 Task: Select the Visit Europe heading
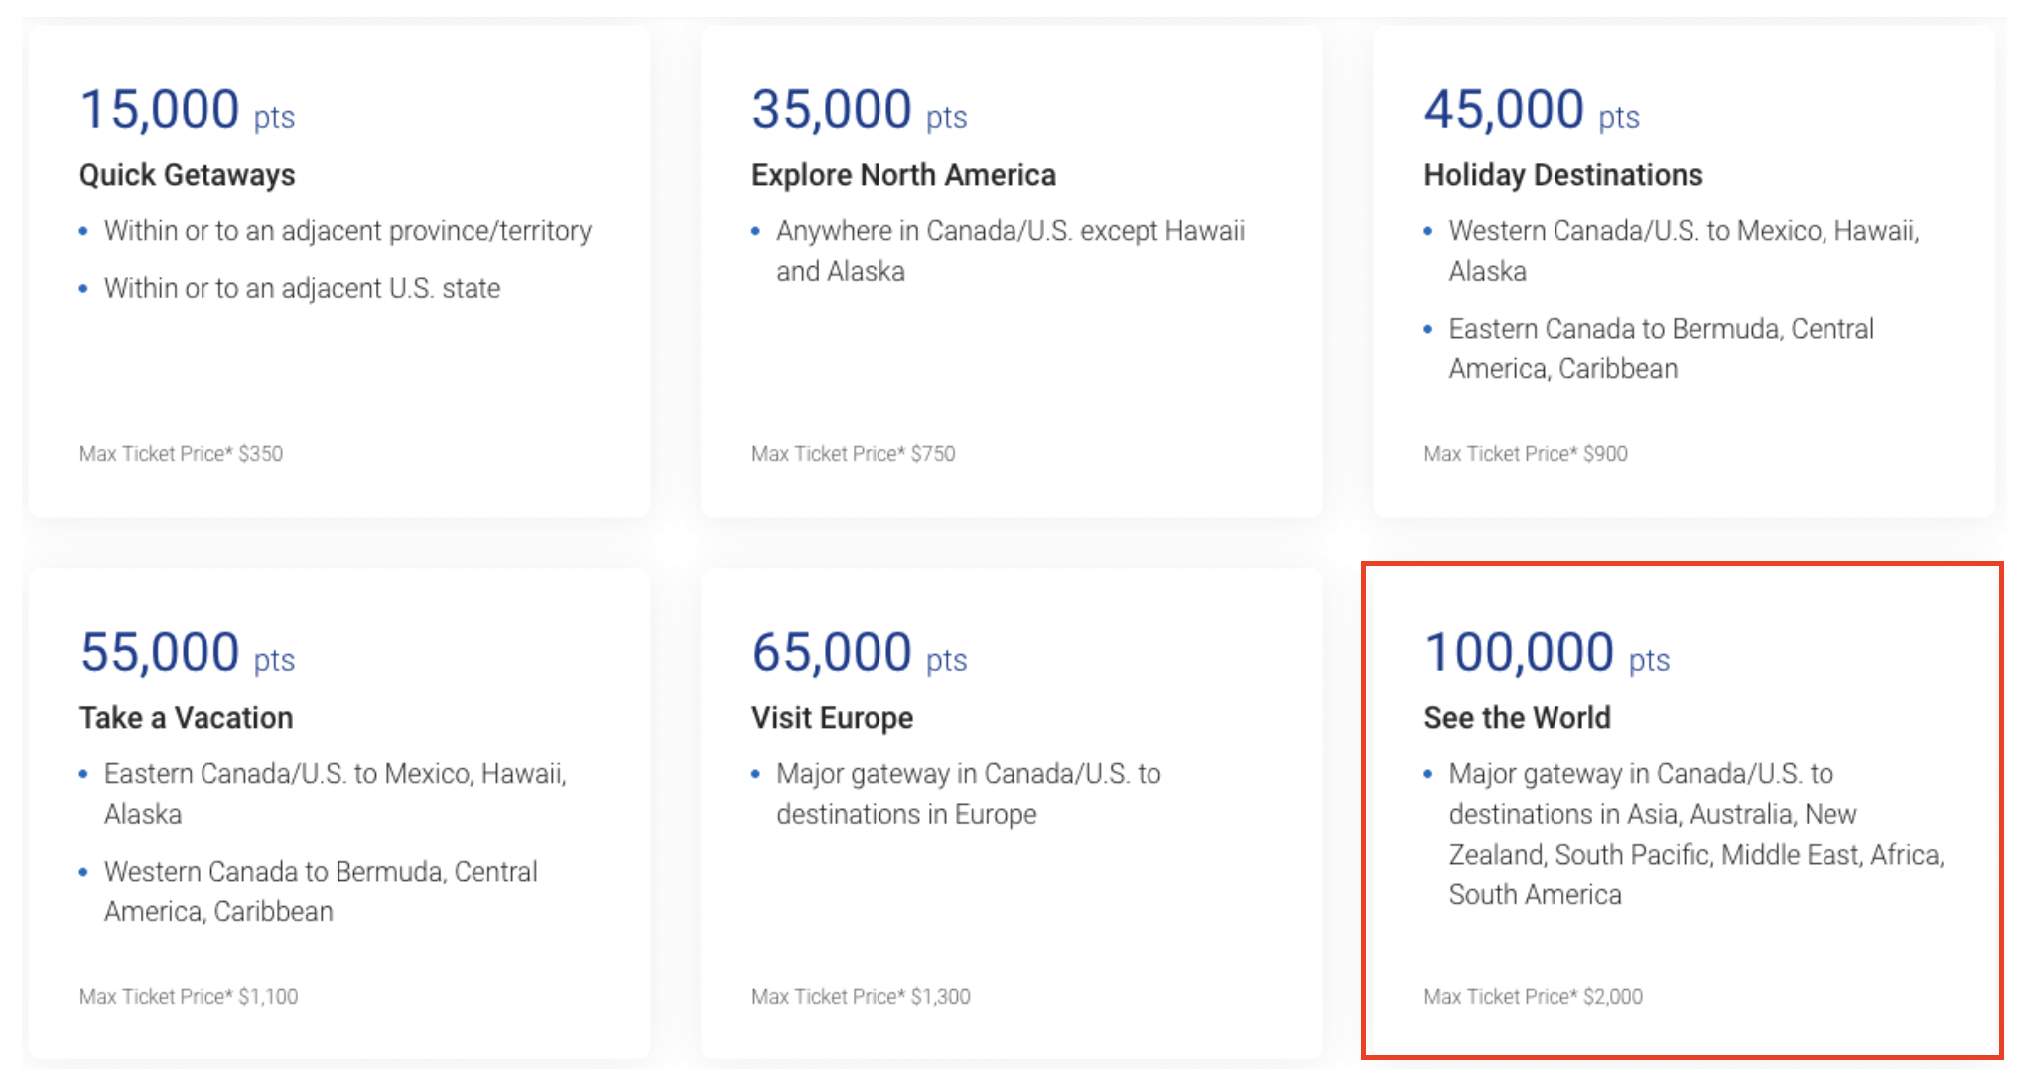click(x=832, y=718)
